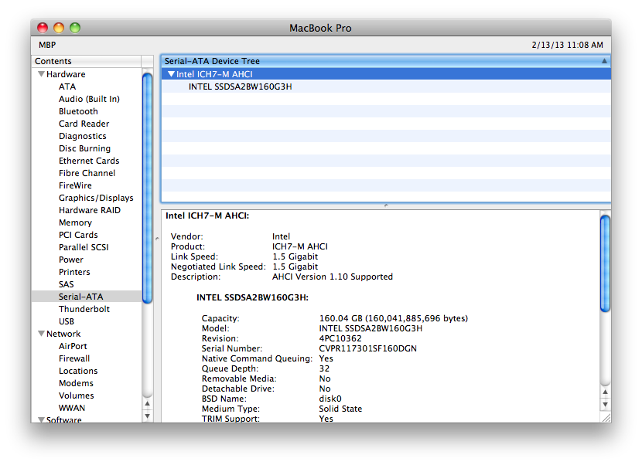
Task: Click the sidebar vertical scrollbar thumb
Action: coord(148,188)
